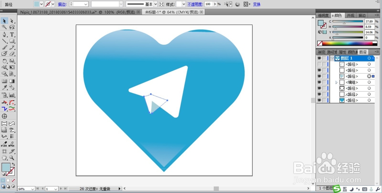Viewport: 382px width, 193px height.
Task: Open the 基本 brush definition dropdown
Action: click(x=156, y=4)
